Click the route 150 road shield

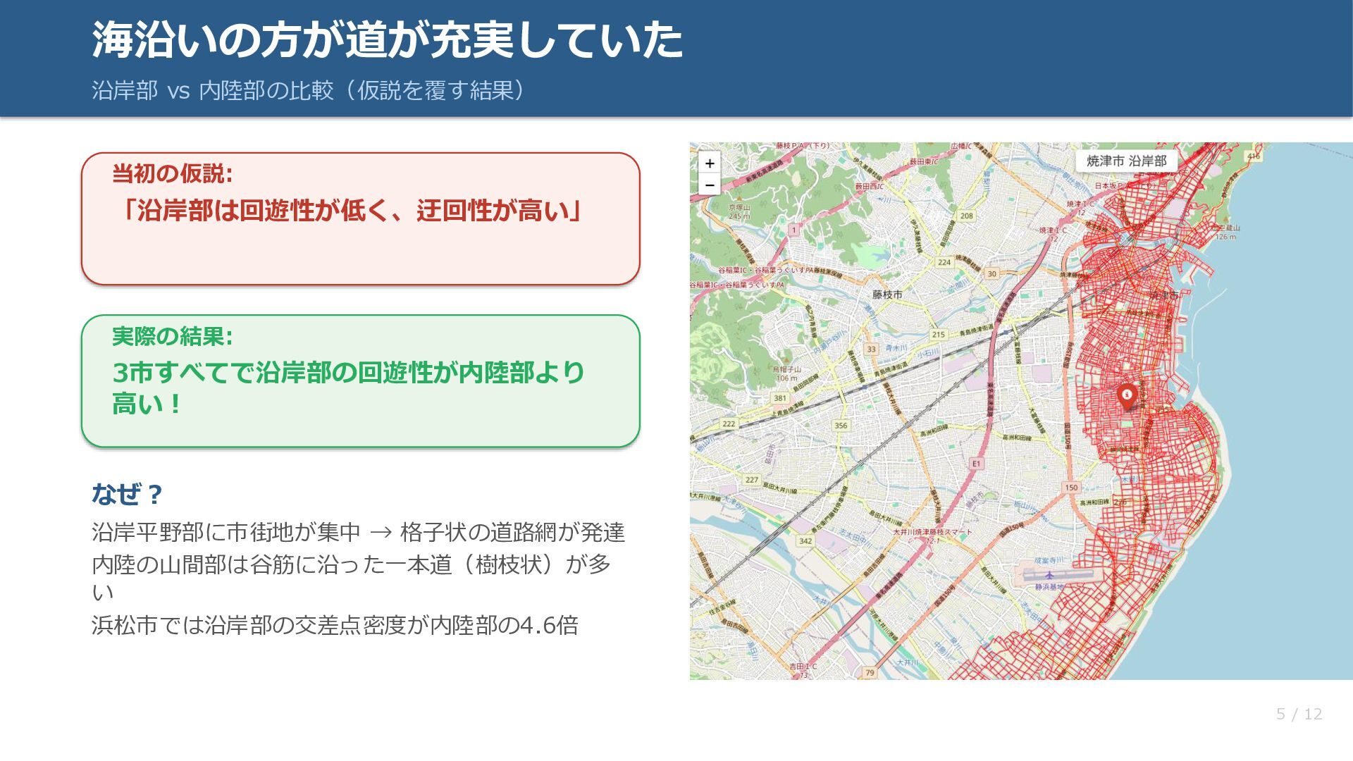click(1071, 488)
